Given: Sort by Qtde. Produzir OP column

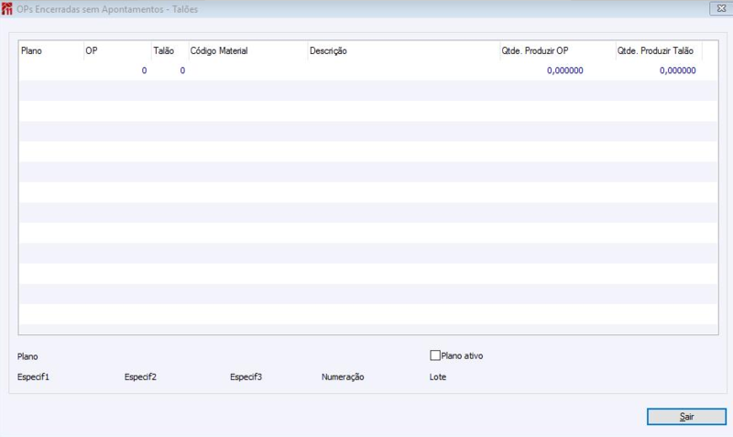Looking at the screenshot, I should point(557,51).
